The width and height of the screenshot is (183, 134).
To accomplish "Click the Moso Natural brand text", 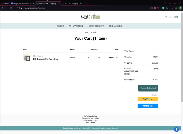I will (x=38, y=56).
